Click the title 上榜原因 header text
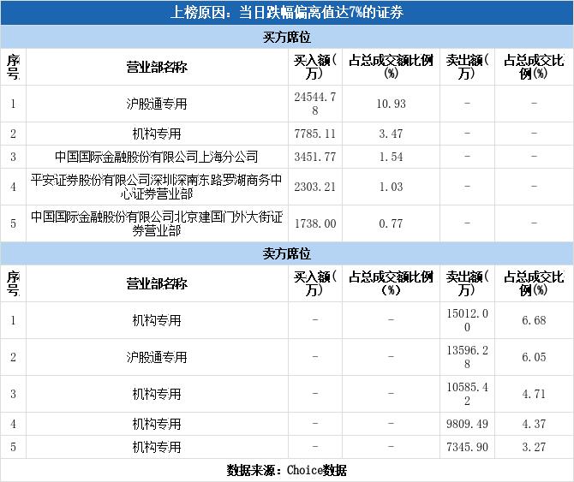This screenshot has width=574, height=482. (287, 13)
